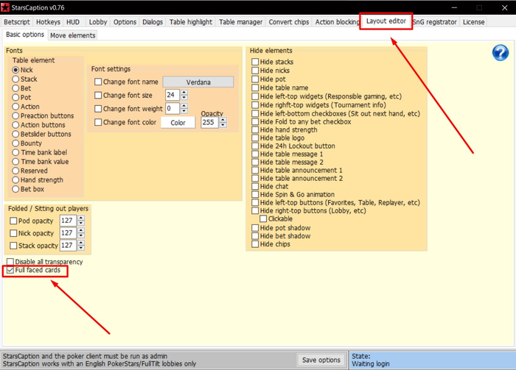Tick the Change font size checkbox

point(98,95)
